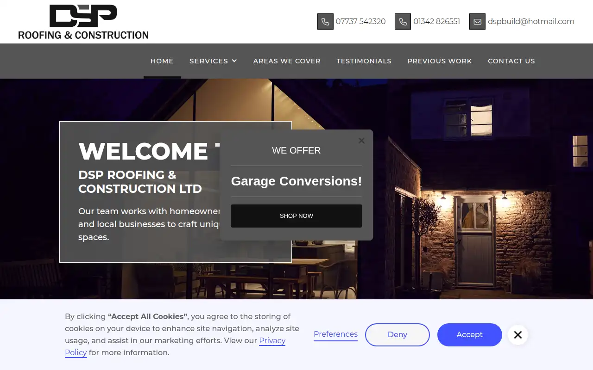
Task: Close the We Offer popup
Action: [x=361, y=141]
